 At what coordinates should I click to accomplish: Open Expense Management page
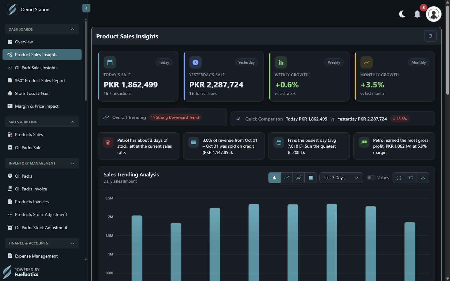(x=42, y=256)
